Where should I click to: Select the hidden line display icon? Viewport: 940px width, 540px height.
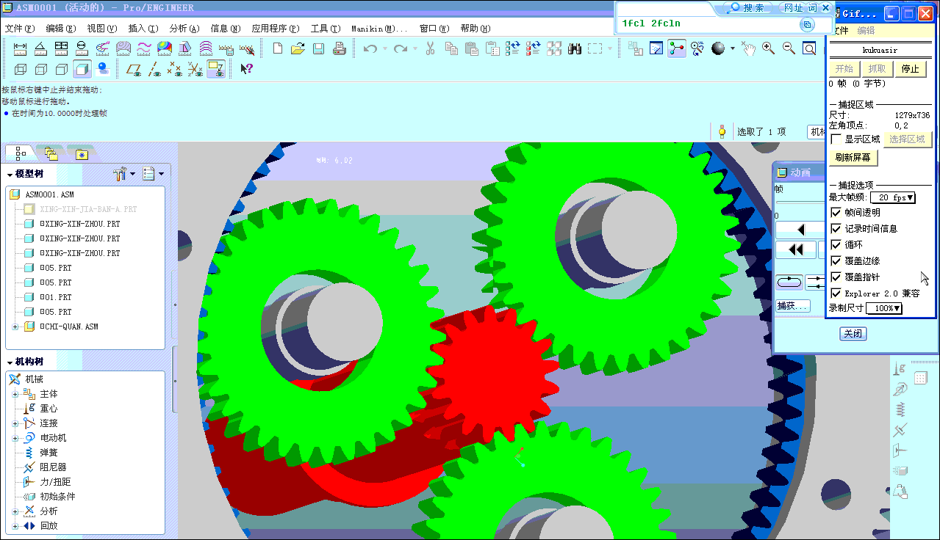coord(41,69)
